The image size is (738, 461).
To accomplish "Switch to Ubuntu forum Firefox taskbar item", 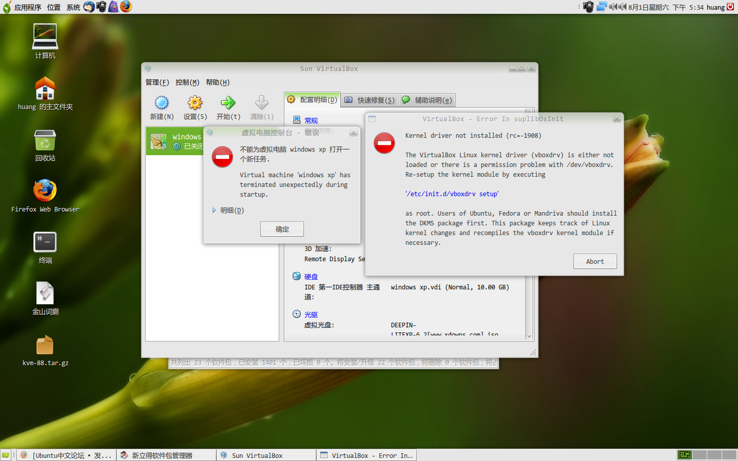I will tap(67, 455).
